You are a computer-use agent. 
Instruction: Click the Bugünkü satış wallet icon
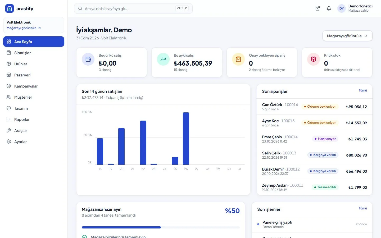click(x=88, y=59)
